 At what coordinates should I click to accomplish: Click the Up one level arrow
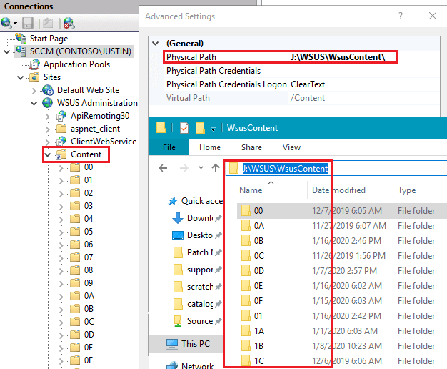pyautogui.click(x=216, y=168)
